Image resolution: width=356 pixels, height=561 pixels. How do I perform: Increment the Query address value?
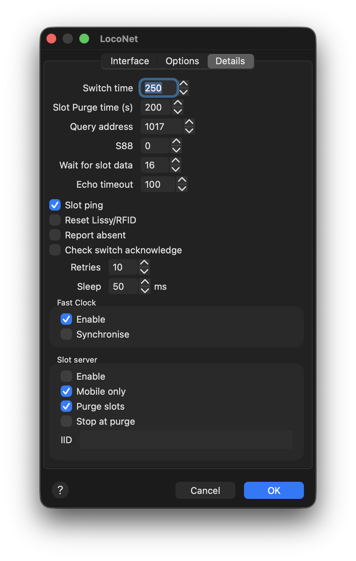click(x=189, y=122)
